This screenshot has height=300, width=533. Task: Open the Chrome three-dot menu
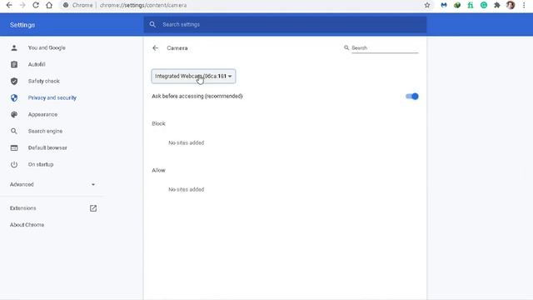point(524,5)
